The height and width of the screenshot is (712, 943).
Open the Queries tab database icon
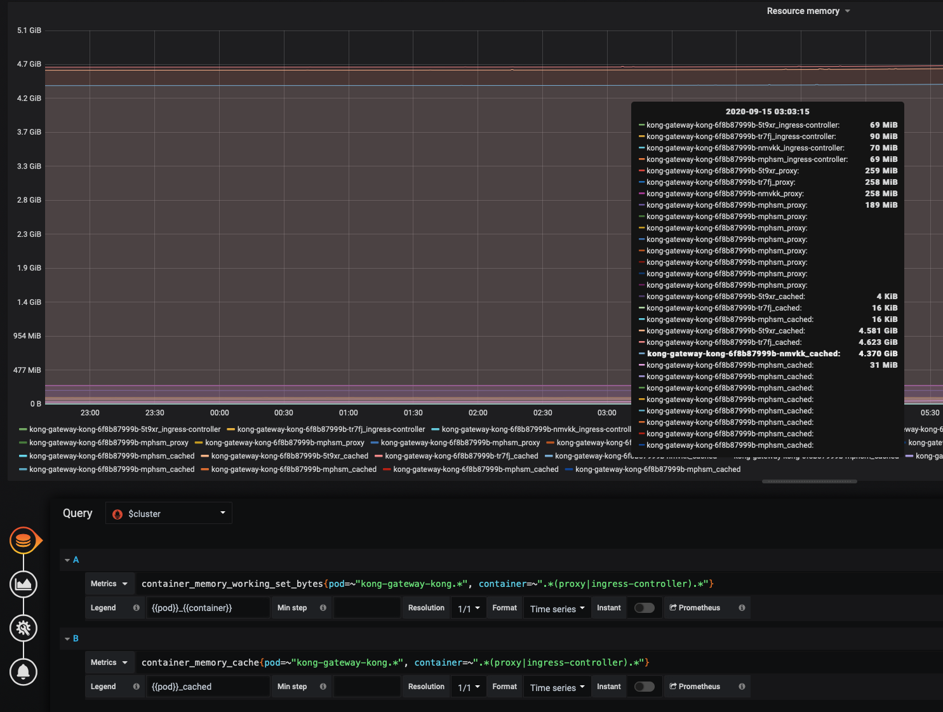click(23, 541)
